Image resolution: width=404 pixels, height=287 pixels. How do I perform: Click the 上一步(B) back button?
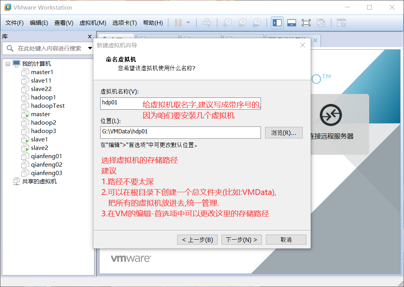pos(197,240)
